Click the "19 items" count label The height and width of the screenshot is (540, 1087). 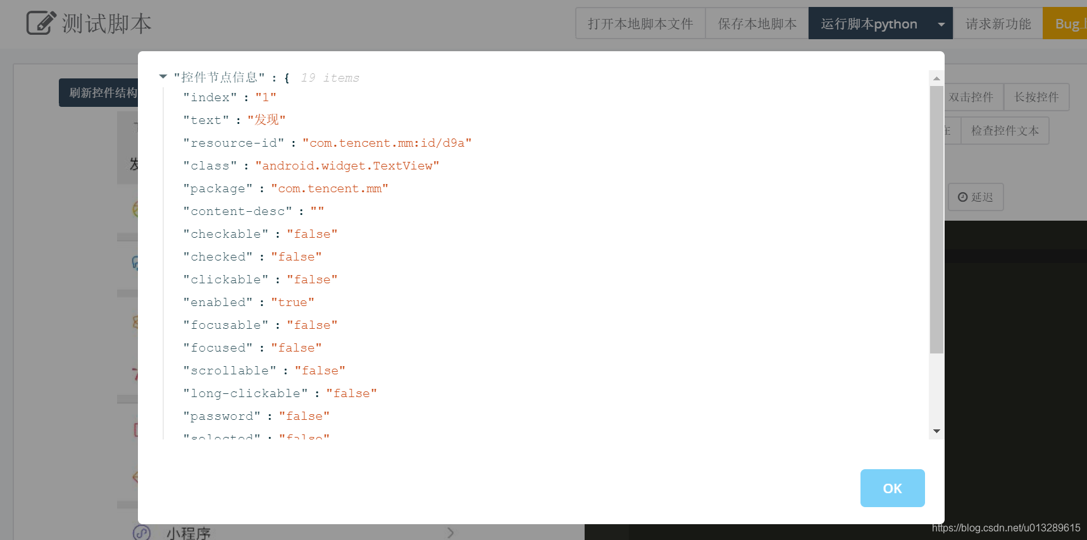[330, 78]
